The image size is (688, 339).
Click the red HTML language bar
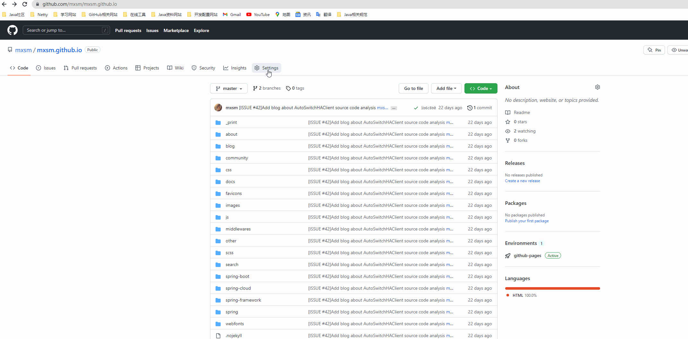[x=552, y=288]
